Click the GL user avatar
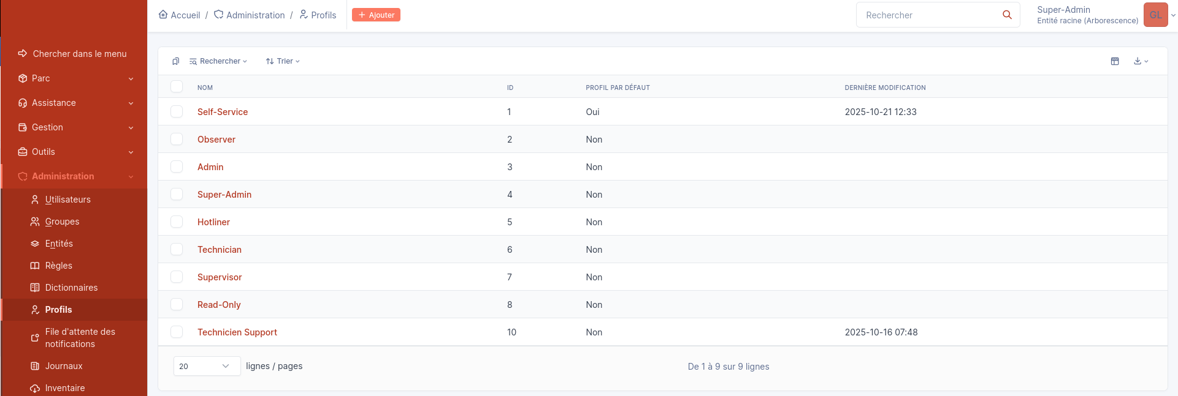The width and height of the screenshot is (1178, 396). (1155, 15)
